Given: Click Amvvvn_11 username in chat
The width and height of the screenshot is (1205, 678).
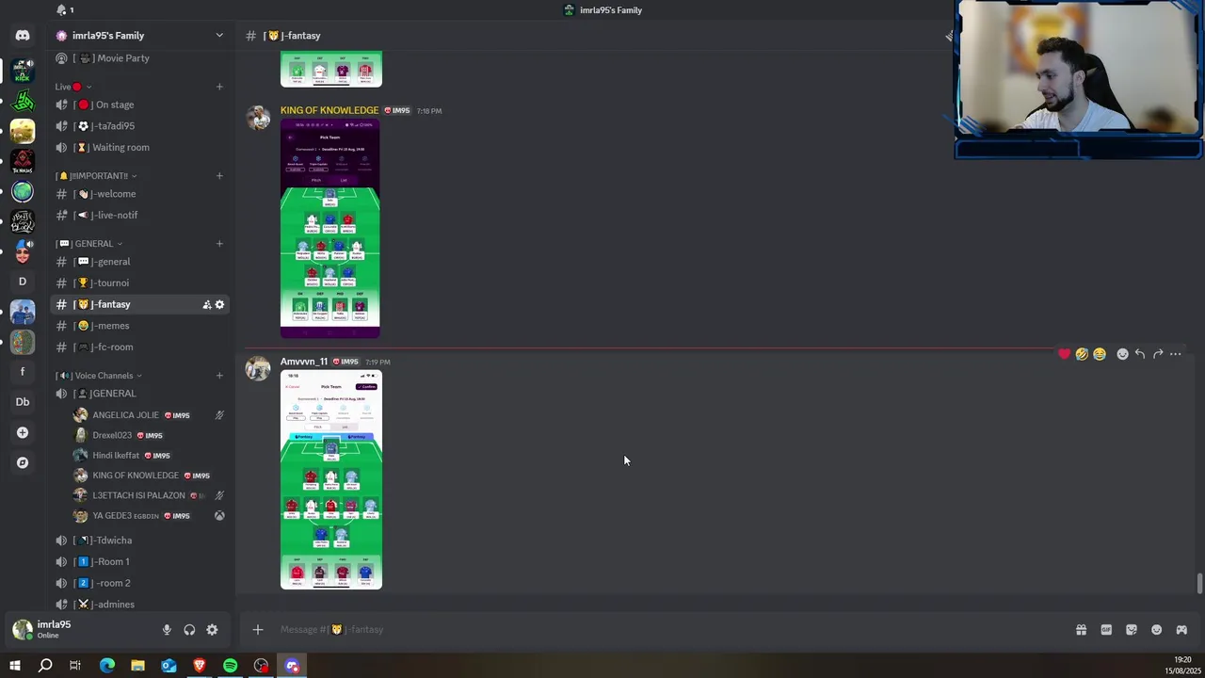Looking at the screenshot, I should click(x=304, y=362).
